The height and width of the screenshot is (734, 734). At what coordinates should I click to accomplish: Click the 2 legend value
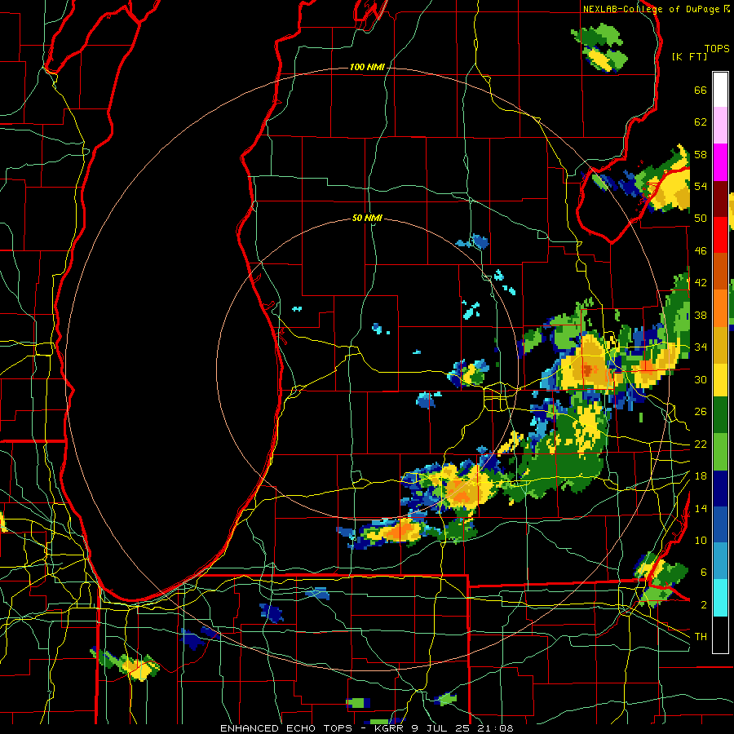(x=704, y=605)
